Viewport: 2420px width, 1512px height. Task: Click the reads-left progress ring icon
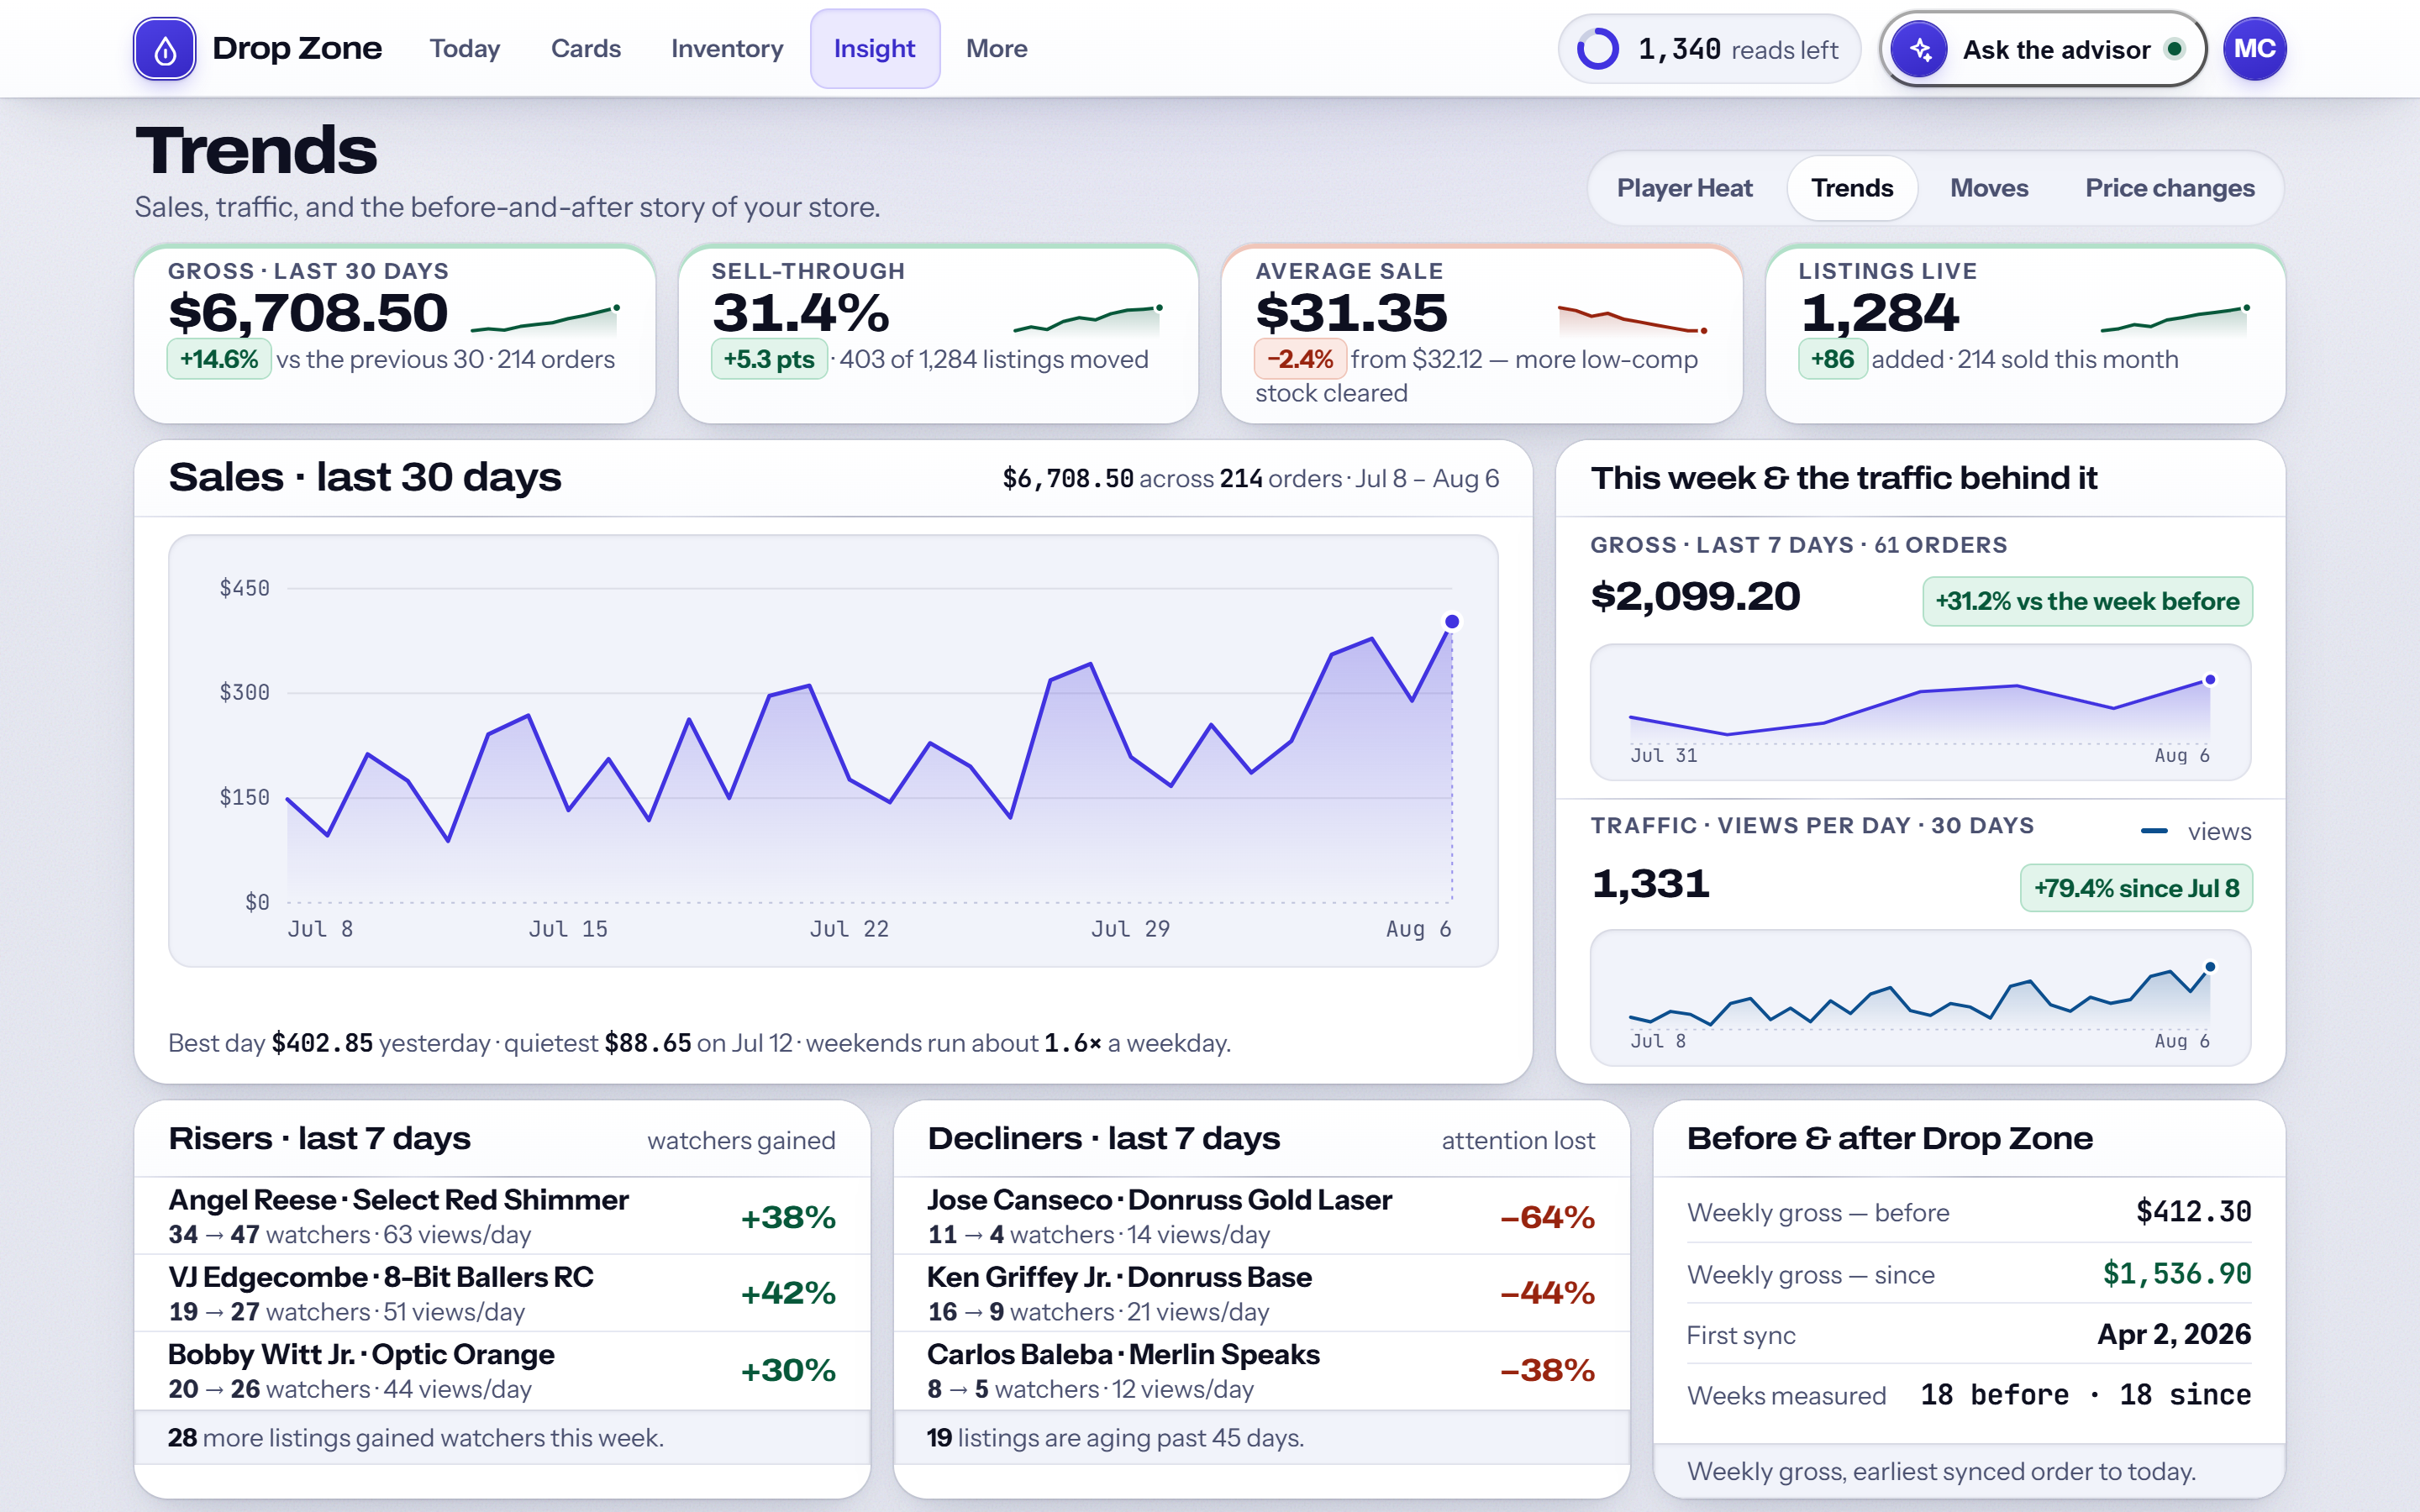1597,49
